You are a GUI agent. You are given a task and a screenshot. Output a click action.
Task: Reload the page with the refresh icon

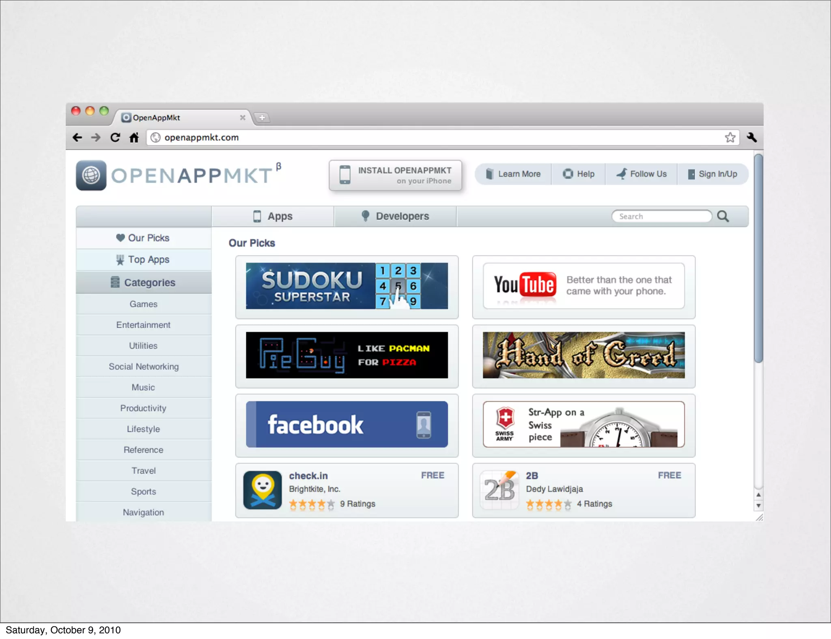[x=115, y=137]
